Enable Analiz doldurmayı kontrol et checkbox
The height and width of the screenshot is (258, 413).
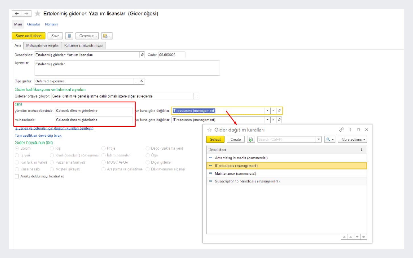(x=17, y=176)
